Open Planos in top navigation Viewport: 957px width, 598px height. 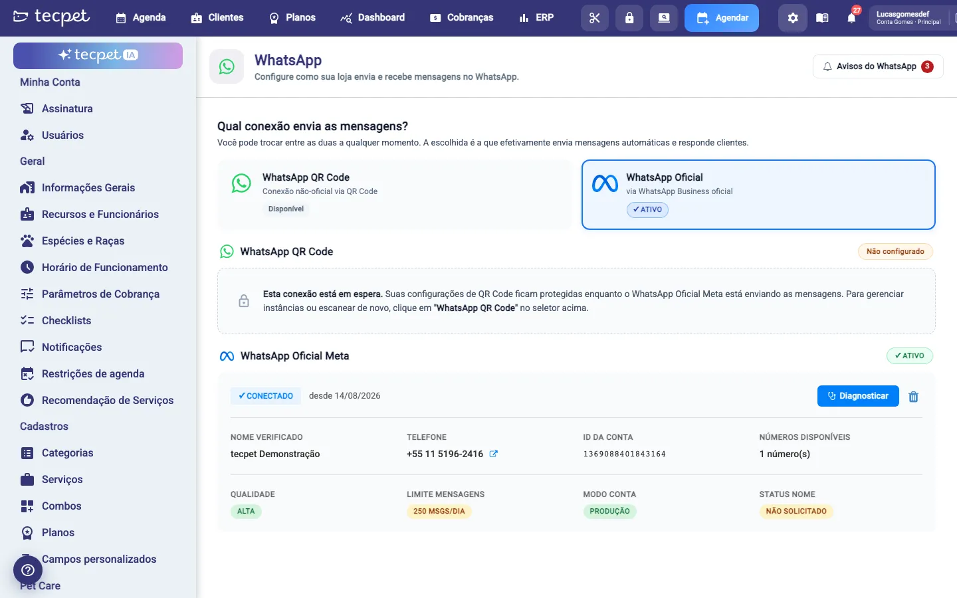click(292, 18)
